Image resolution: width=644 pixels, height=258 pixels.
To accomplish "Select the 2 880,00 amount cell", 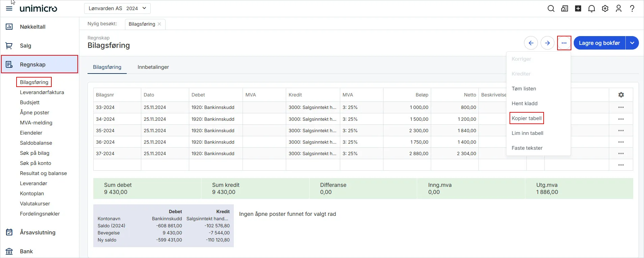I will [x=407, y=153].
